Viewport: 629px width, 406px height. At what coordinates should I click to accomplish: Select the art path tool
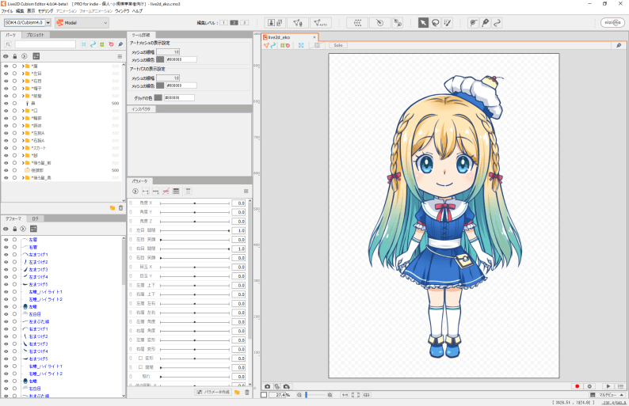click(x=497, y=23)
